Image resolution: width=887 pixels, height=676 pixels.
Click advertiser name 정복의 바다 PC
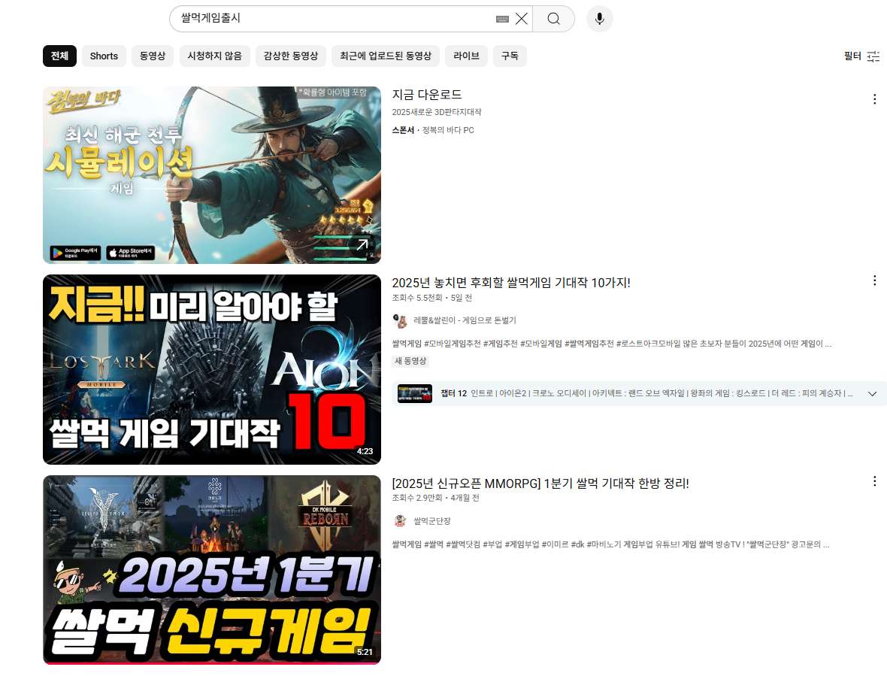click(448, 130)
